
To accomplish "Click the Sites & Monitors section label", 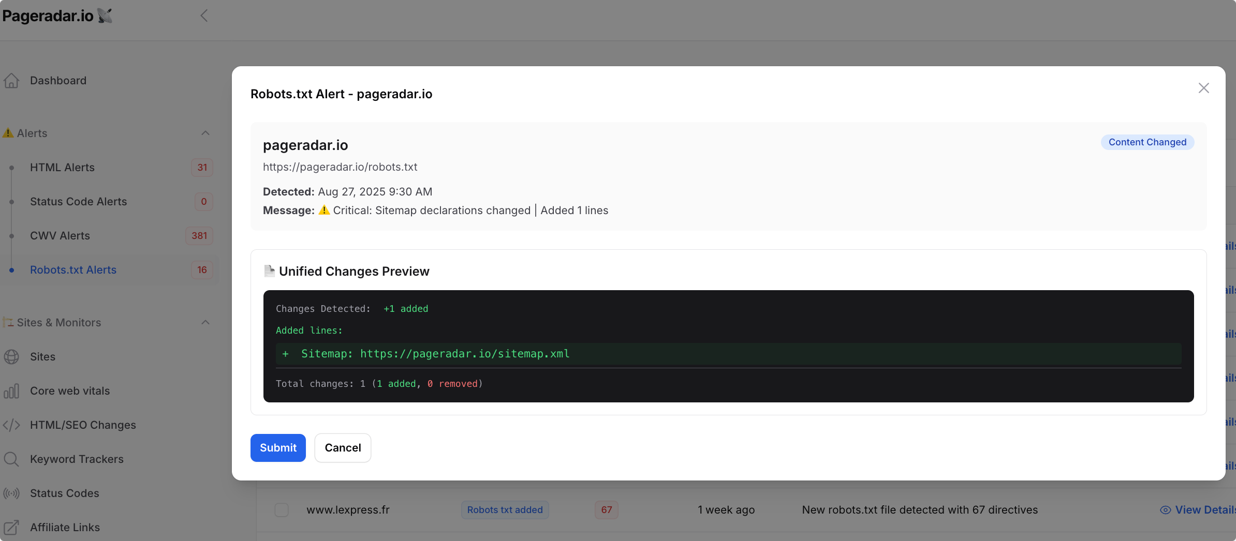I will tap(59, 322).
